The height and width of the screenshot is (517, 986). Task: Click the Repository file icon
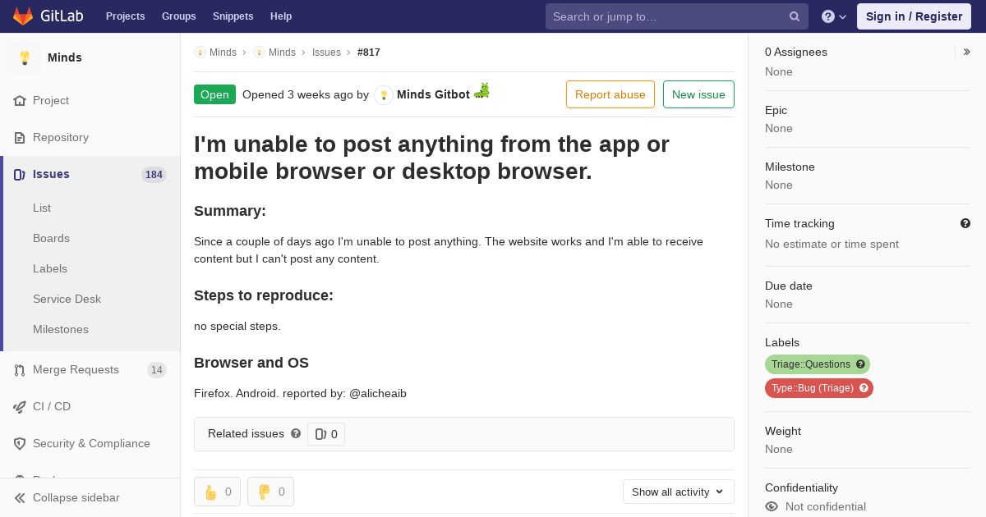point(20,137)
